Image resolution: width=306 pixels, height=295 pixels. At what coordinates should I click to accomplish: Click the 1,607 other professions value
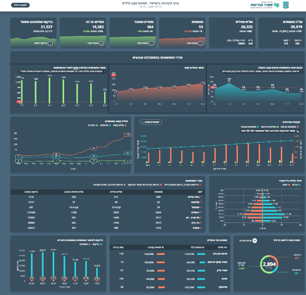coord(241,268)
